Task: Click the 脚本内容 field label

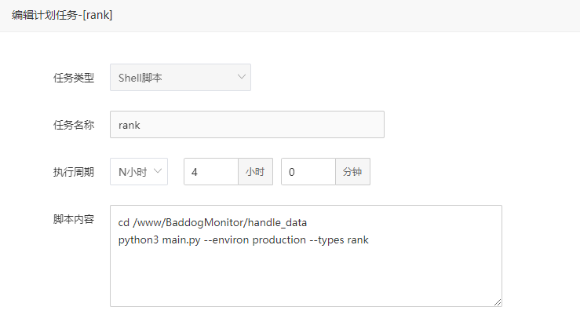Action: pyautogui.click(x=74, y=219)
